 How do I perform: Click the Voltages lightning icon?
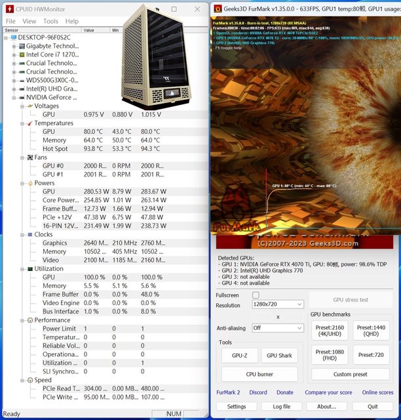coord(29,106)
